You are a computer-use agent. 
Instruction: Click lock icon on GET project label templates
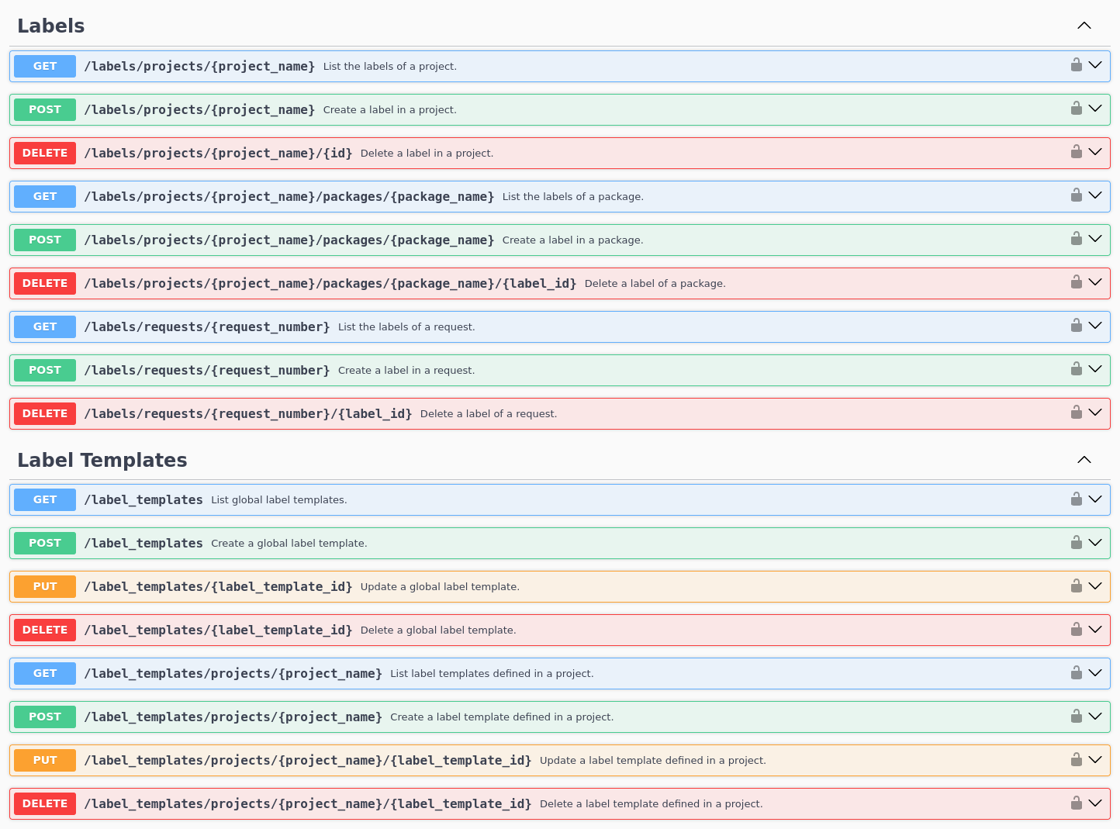click(1076, 673)
